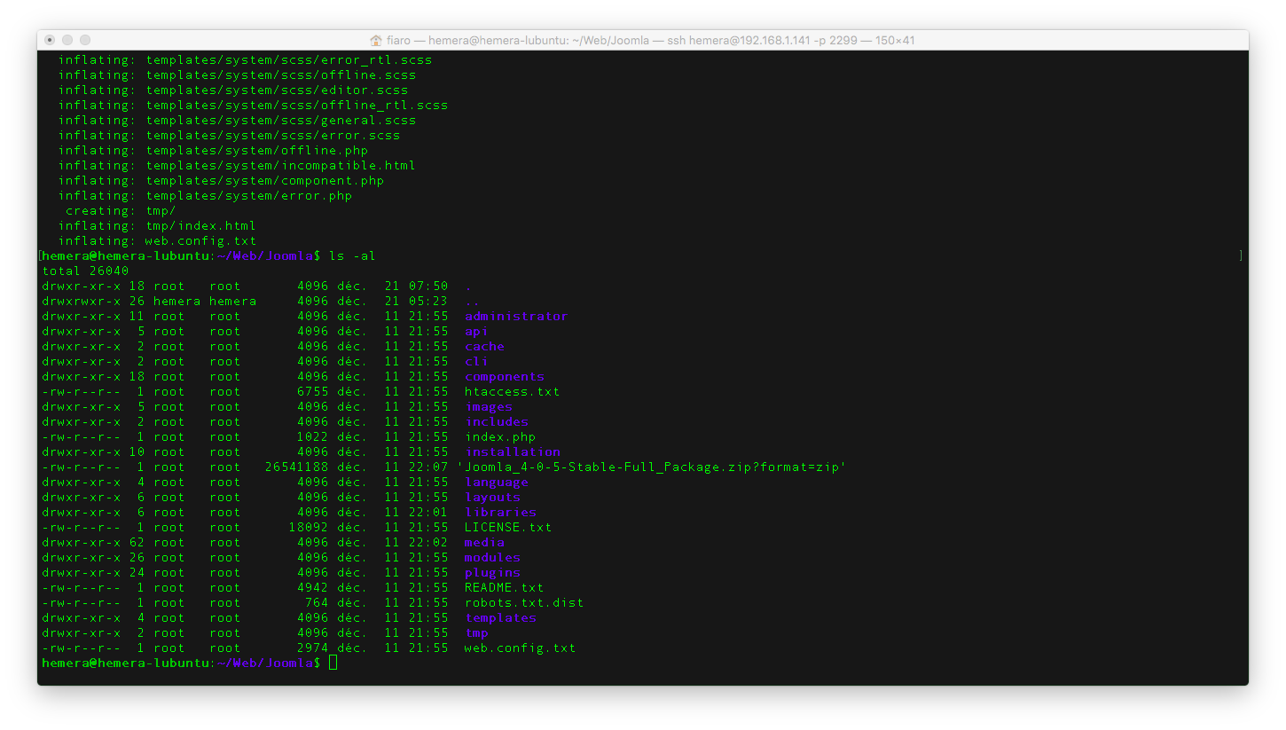Click the templates directory name

tap(500, 618)
